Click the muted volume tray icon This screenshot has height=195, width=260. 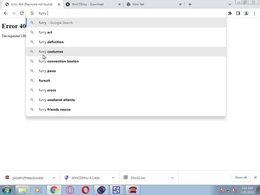tap(234, 190)
